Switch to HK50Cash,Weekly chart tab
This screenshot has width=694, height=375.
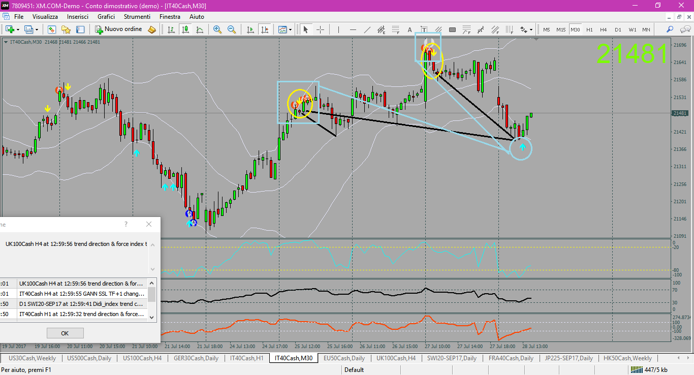click(628, 358)
